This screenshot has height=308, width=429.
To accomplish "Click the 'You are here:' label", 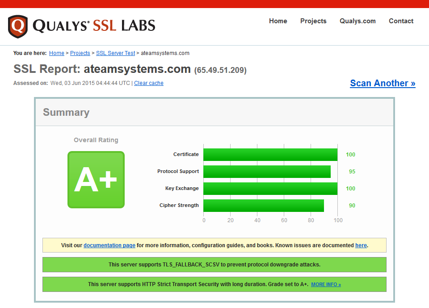I will 30,53.
